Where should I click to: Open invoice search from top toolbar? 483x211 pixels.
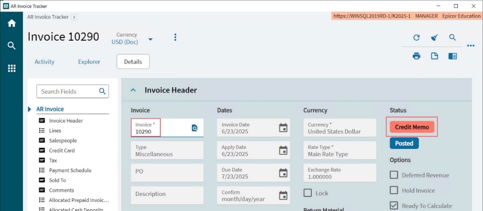452,37
